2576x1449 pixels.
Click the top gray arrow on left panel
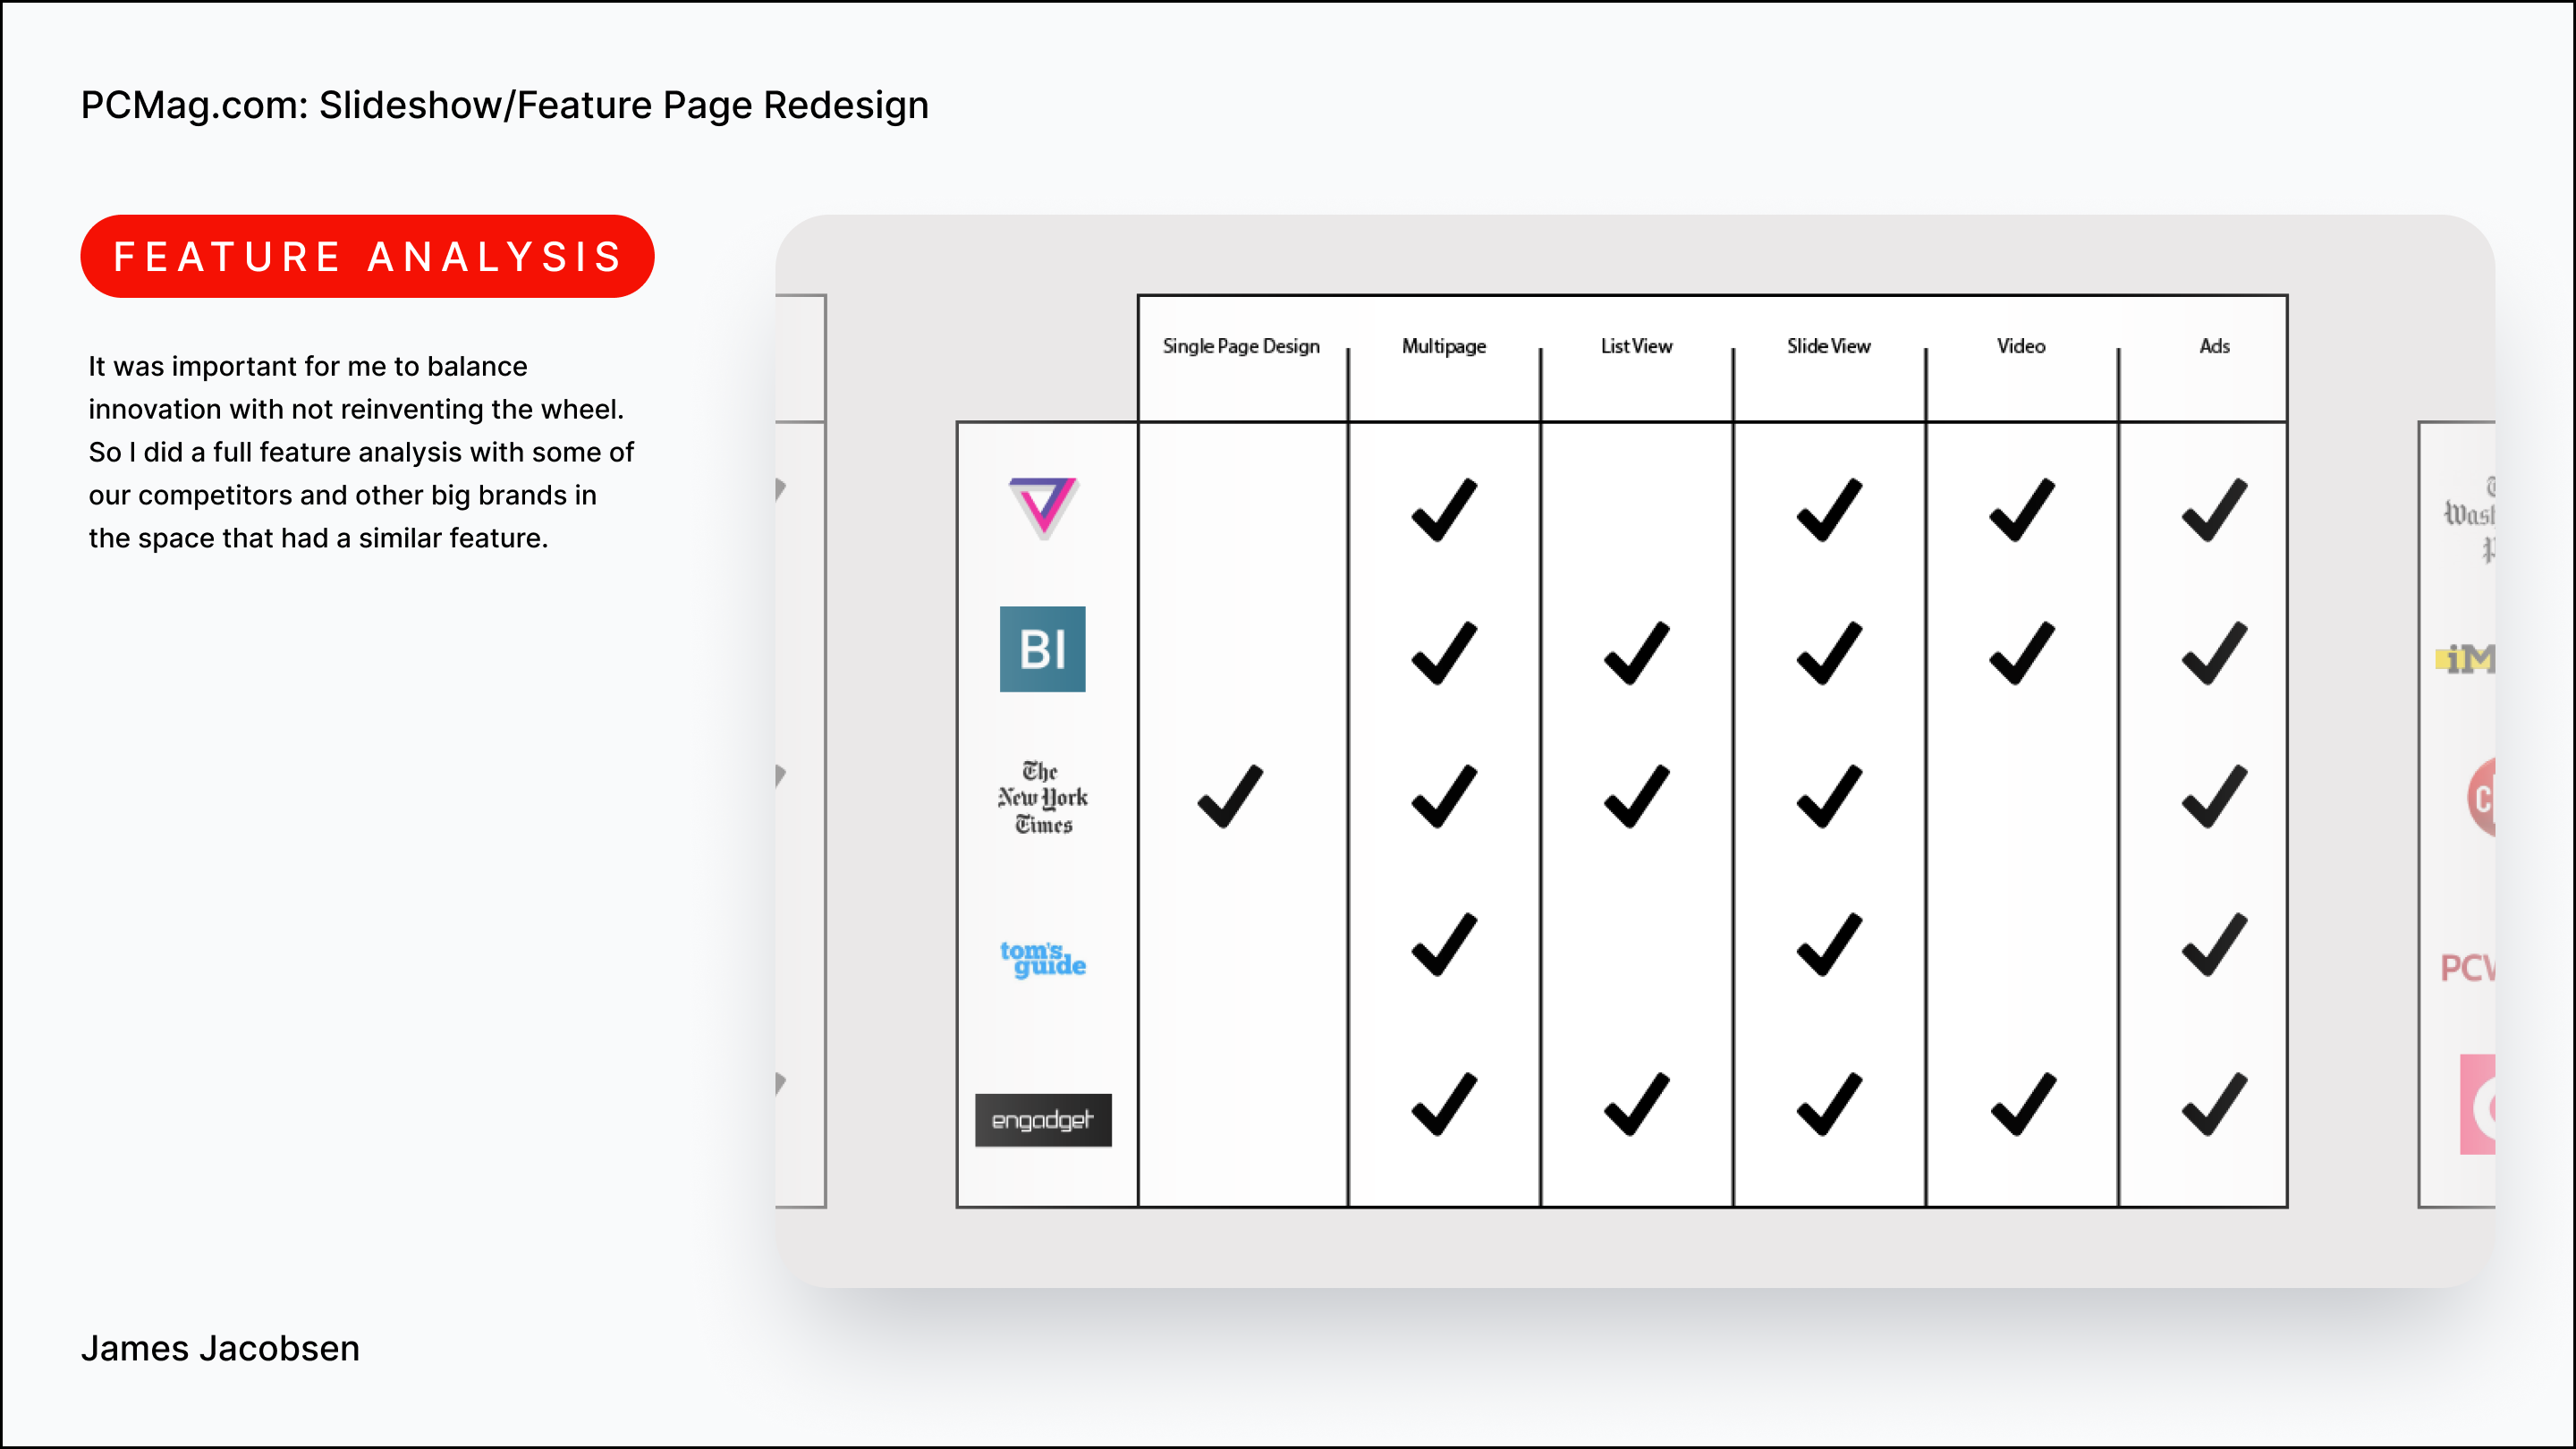781,488
